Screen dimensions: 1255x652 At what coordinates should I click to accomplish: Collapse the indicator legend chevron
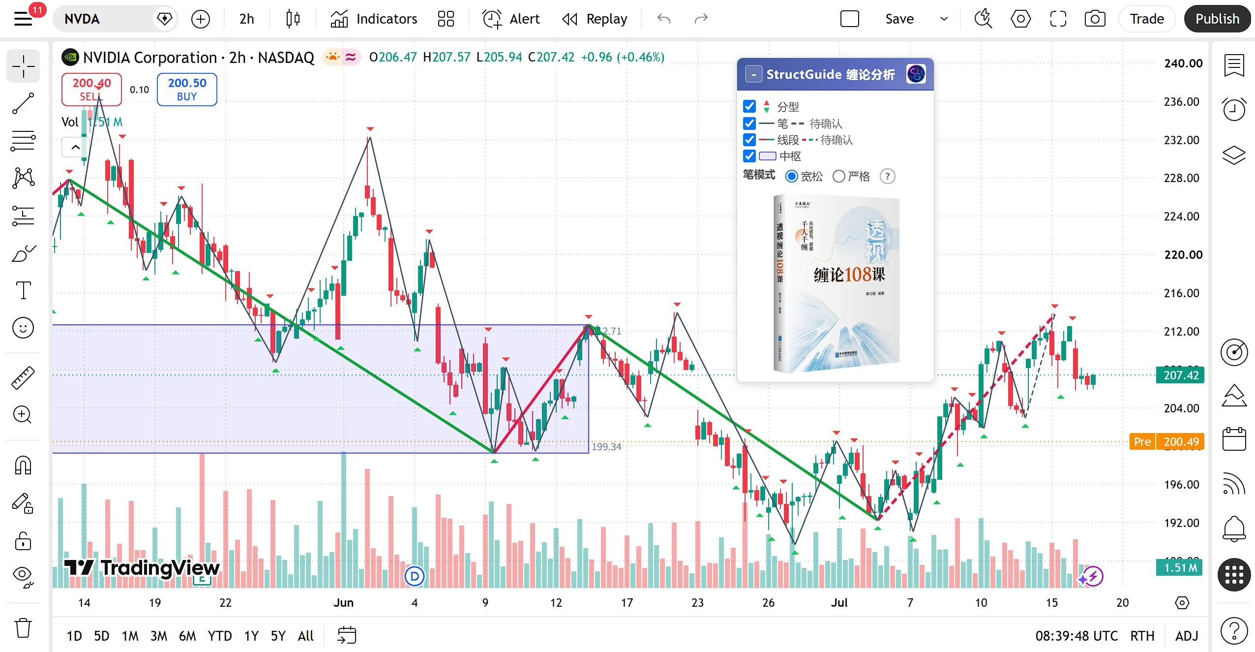tap(75, 147)
